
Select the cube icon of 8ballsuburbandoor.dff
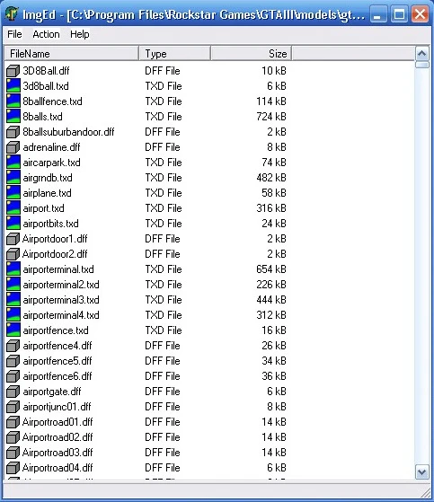(x=13, y=132)
